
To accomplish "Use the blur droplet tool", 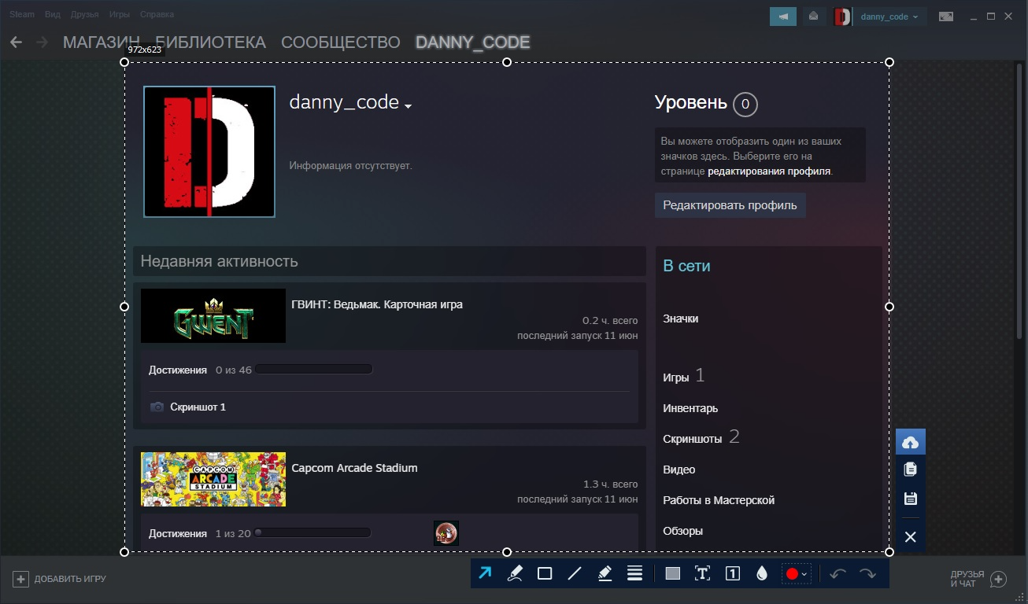I will tap(761, 573).
